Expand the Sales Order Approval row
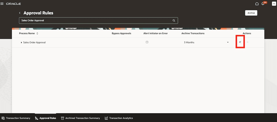Screen dimensions: 277x122 click(21, 43)
